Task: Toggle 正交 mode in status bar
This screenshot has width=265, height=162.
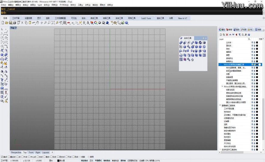Action: coord(91,160)
